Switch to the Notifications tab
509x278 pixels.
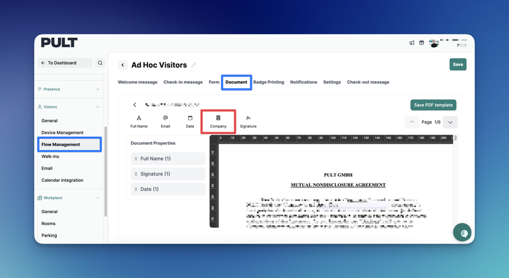pos(304,82)
